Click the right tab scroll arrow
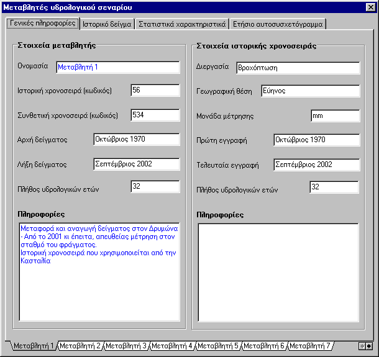The width and height of the screenshot is (379, 357). point(369,346)
